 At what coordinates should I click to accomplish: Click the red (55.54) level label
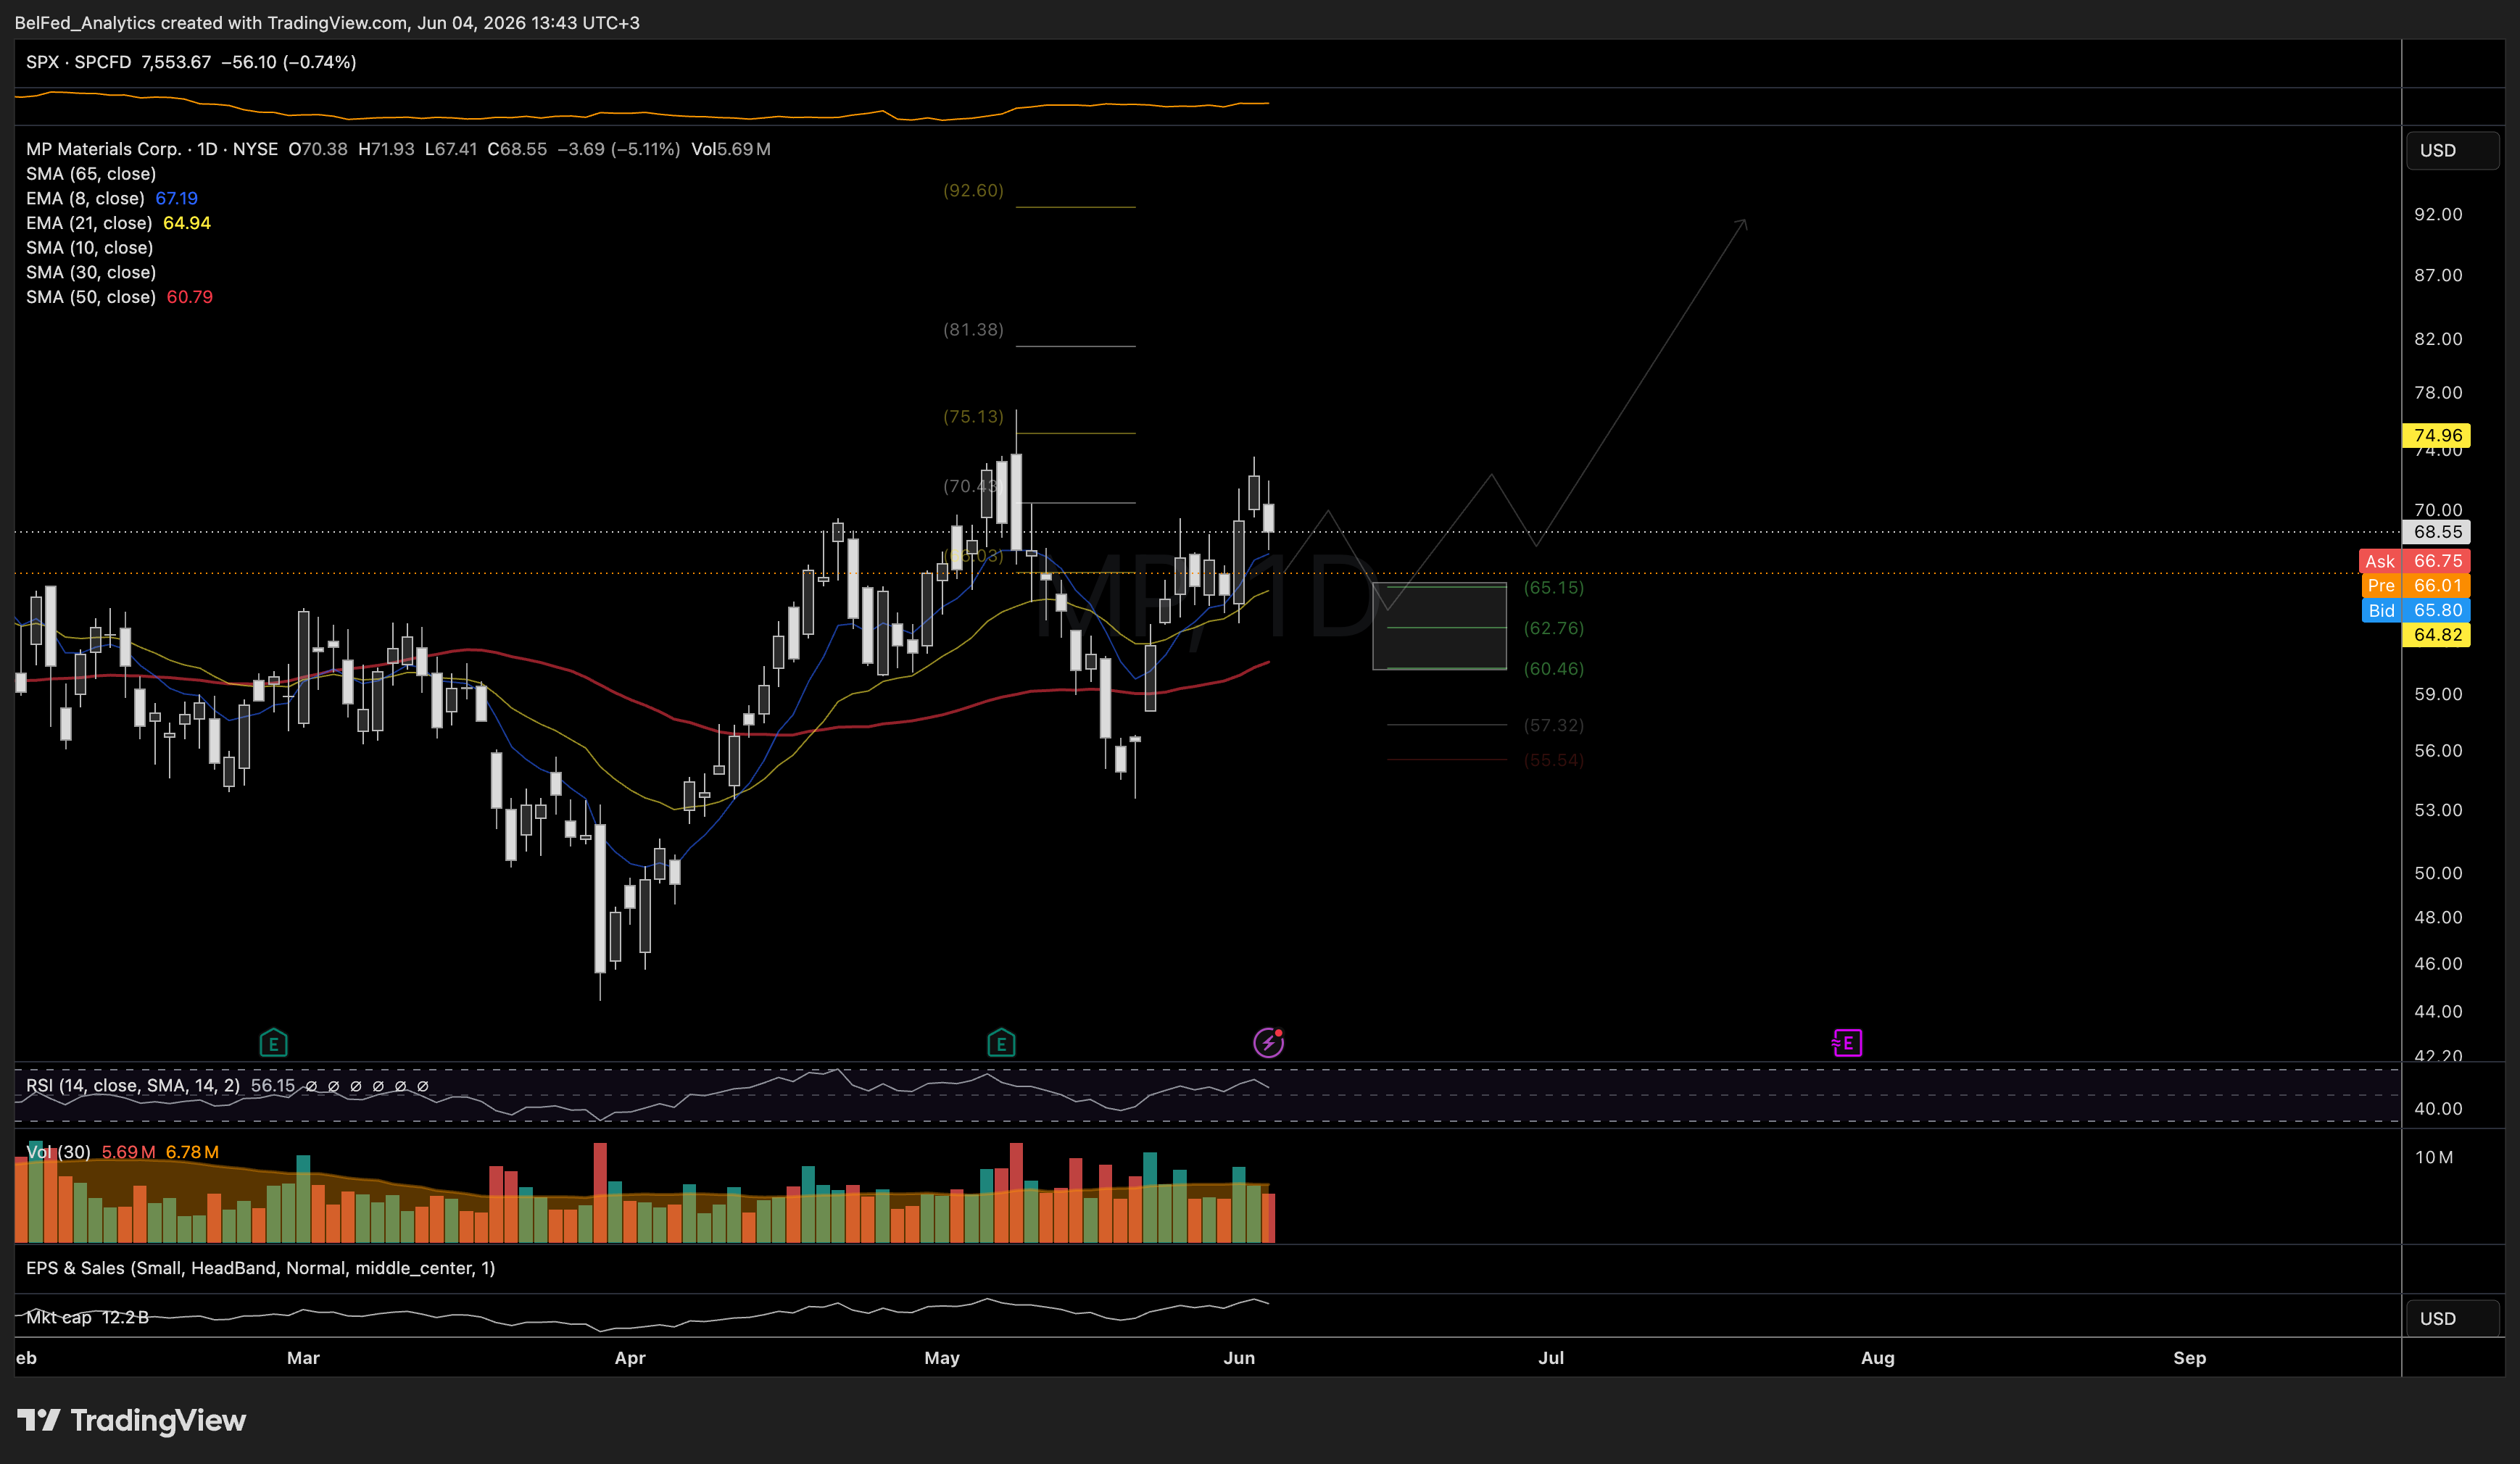click(1554, 760)
